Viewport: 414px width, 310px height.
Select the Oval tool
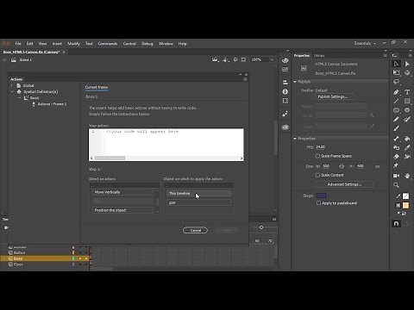point(397,110)
